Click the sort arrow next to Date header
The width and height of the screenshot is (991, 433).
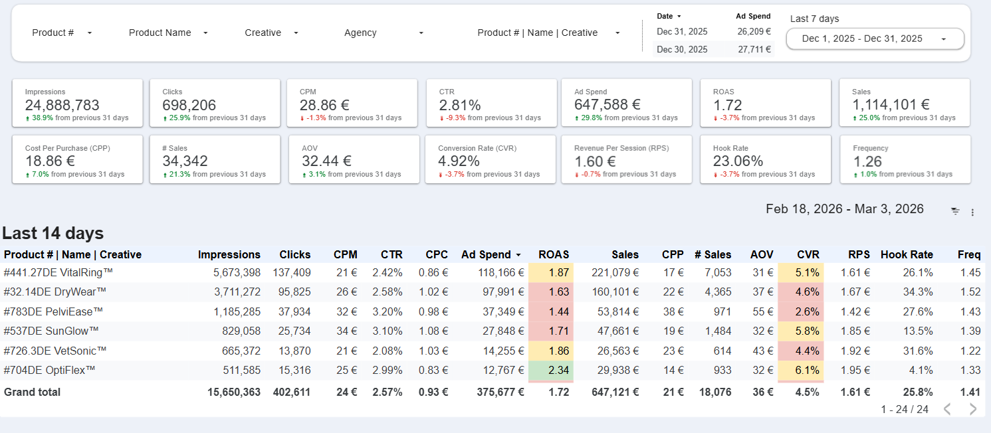[x=679, y=16]
